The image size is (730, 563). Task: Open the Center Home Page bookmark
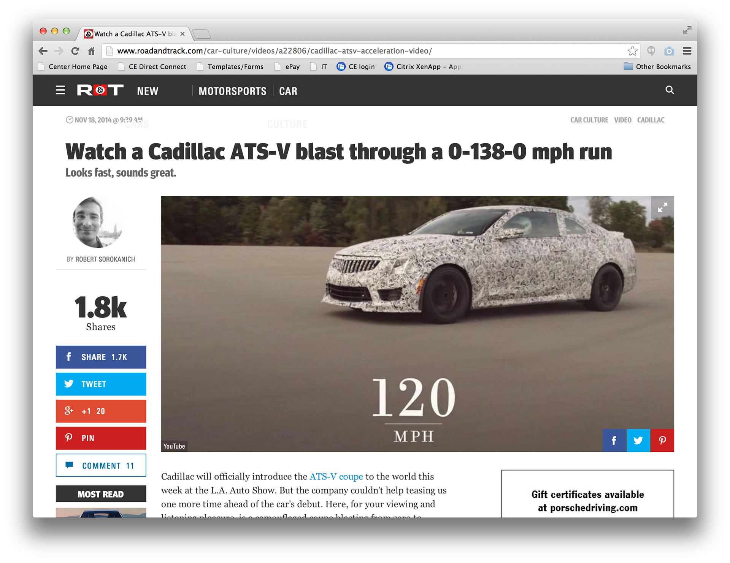click(x=73, y=67)
